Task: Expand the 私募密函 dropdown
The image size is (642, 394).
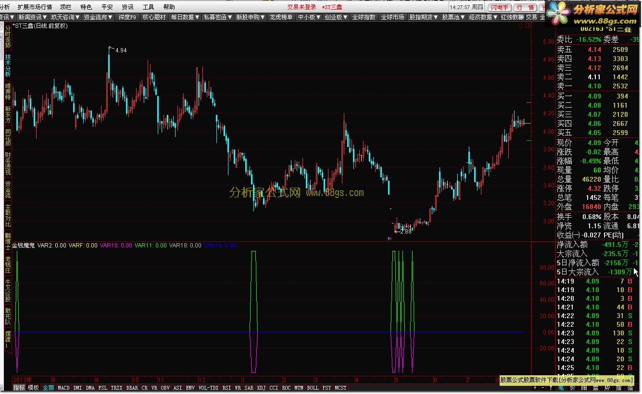Action: click(x=218, y=17)
